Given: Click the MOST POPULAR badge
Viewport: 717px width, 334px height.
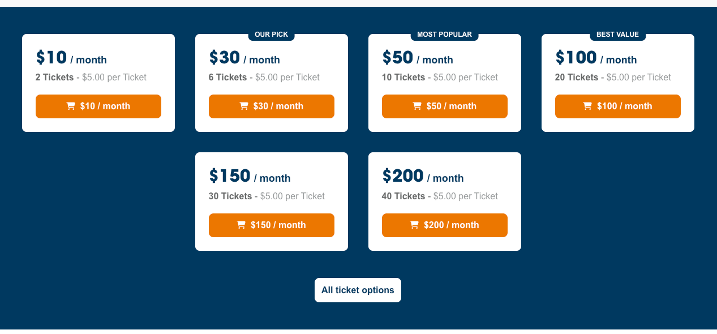Looking at the screenshot, I should [444, 35].
